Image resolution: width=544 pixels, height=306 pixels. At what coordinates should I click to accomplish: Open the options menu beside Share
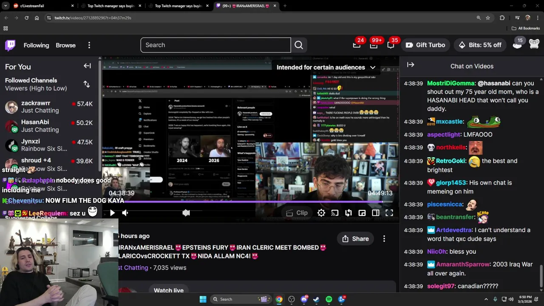[384, 239]
